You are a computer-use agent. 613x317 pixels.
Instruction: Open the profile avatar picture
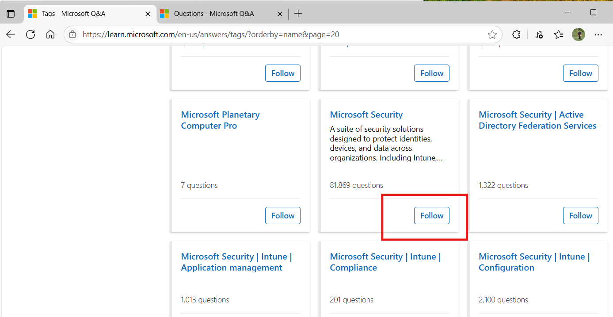[579, 34]
